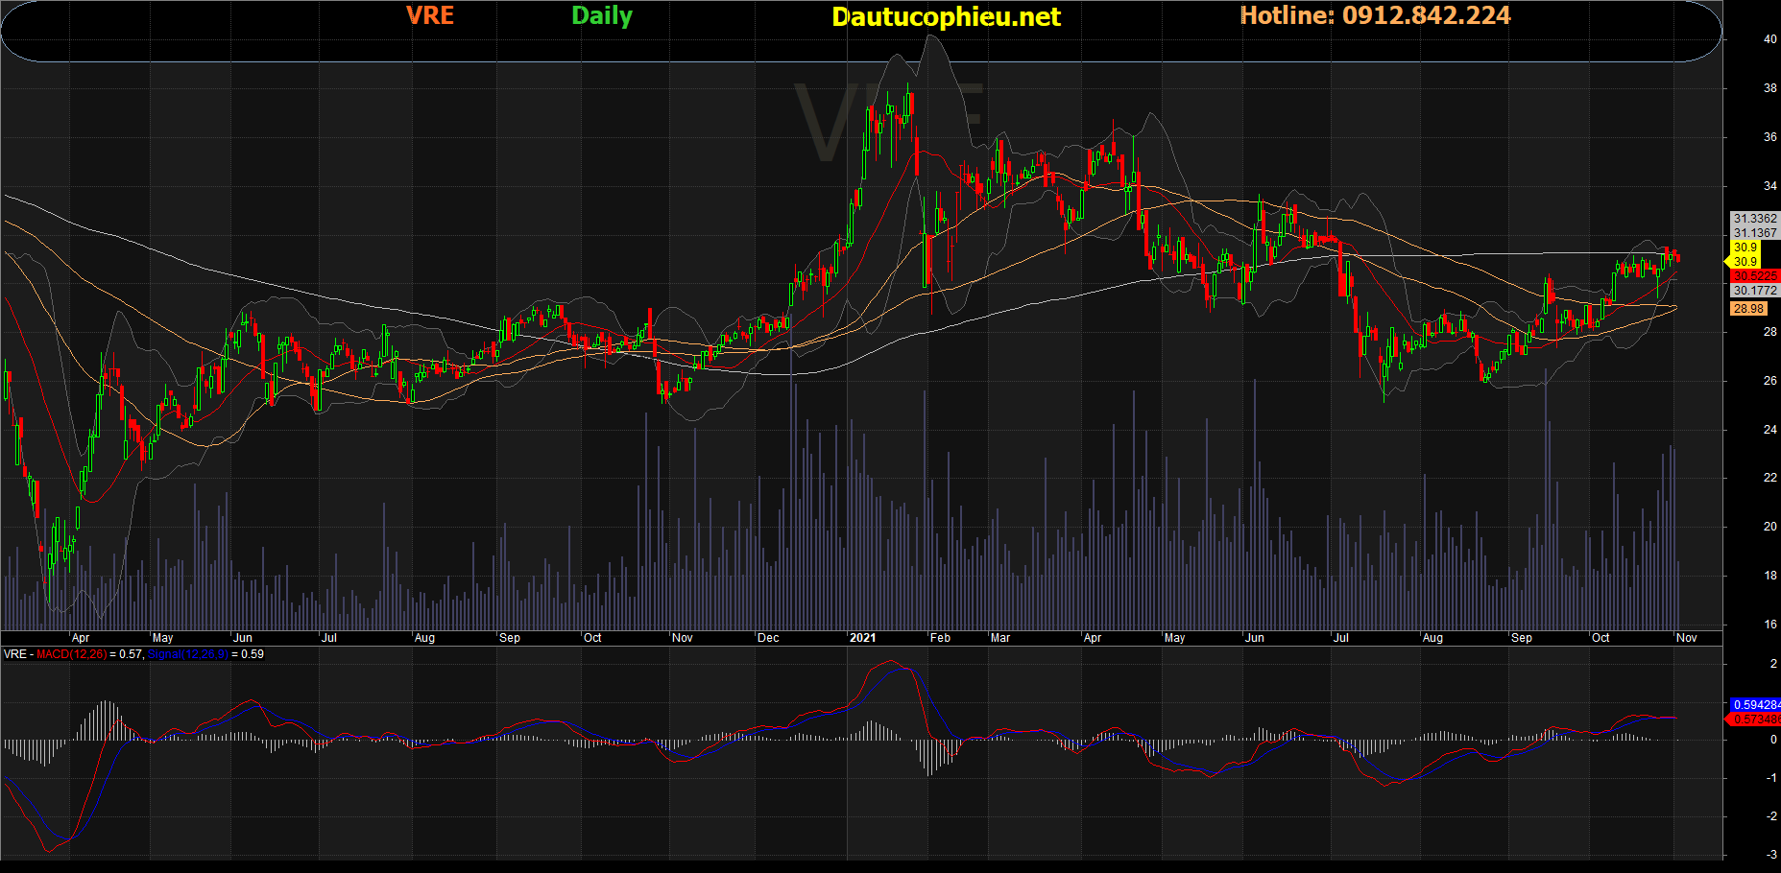Click the 38 price axis label
Image resolution: width=1781 pixels, height=873 pixels.
pyautogui.click(x=1769, y=88)
